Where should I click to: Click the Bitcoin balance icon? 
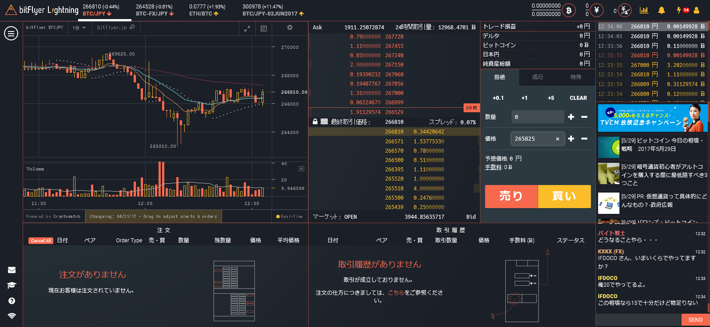click(568, 10)
